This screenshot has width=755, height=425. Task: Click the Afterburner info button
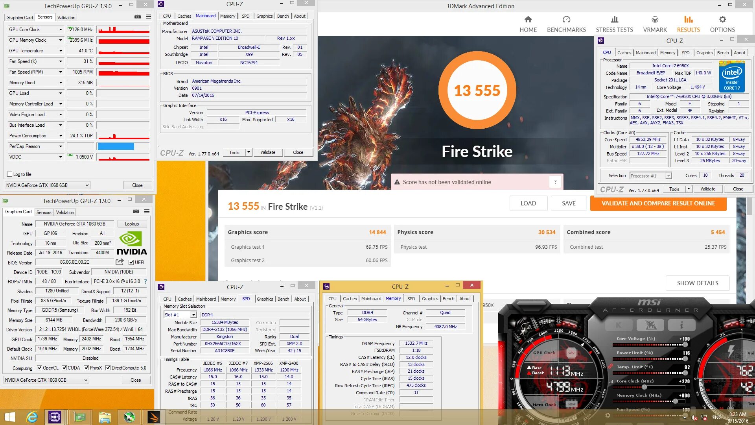point(681,325)
